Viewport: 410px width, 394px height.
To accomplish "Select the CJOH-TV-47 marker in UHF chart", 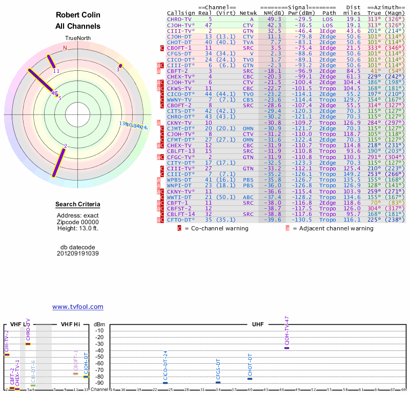I will pos(286,348).
